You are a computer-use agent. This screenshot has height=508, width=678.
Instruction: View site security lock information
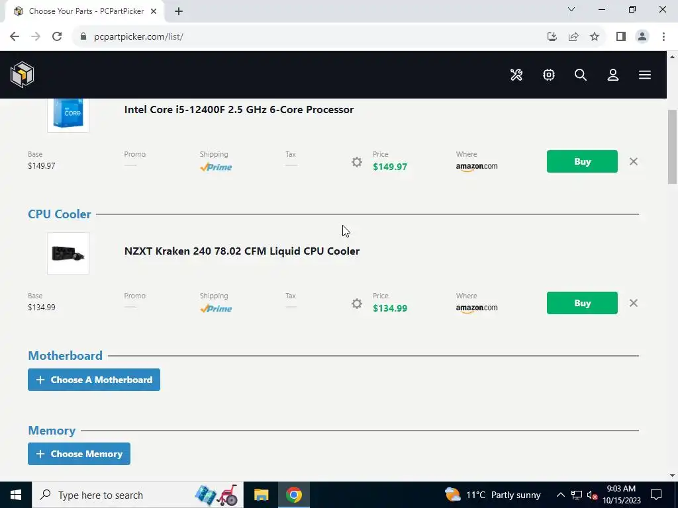point(83,37)
